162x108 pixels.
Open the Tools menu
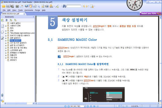[x=20, y=10]
